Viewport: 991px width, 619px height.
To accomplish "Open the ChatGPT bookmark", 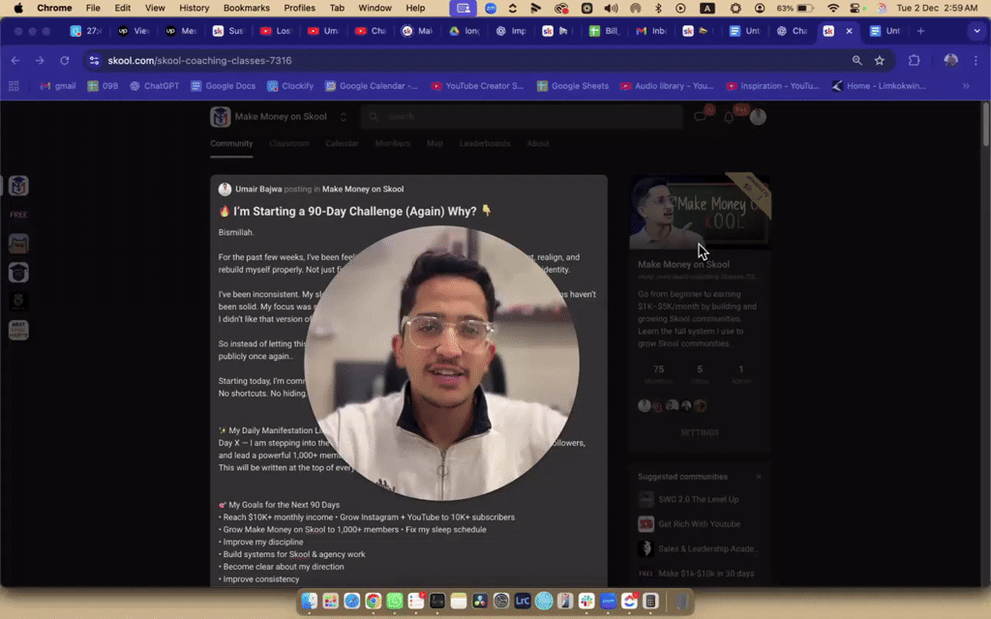I will 155,86.
